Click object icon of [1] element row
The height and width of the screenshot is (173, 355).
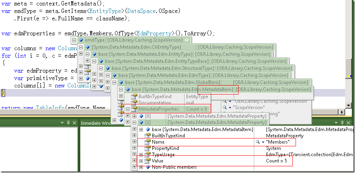tap(141, 122)
